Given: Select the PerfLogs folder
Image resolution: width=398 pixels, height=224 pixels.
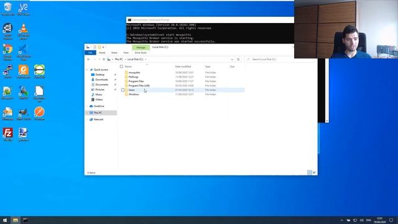Looking at the screenshot, I should click(134, 77).
